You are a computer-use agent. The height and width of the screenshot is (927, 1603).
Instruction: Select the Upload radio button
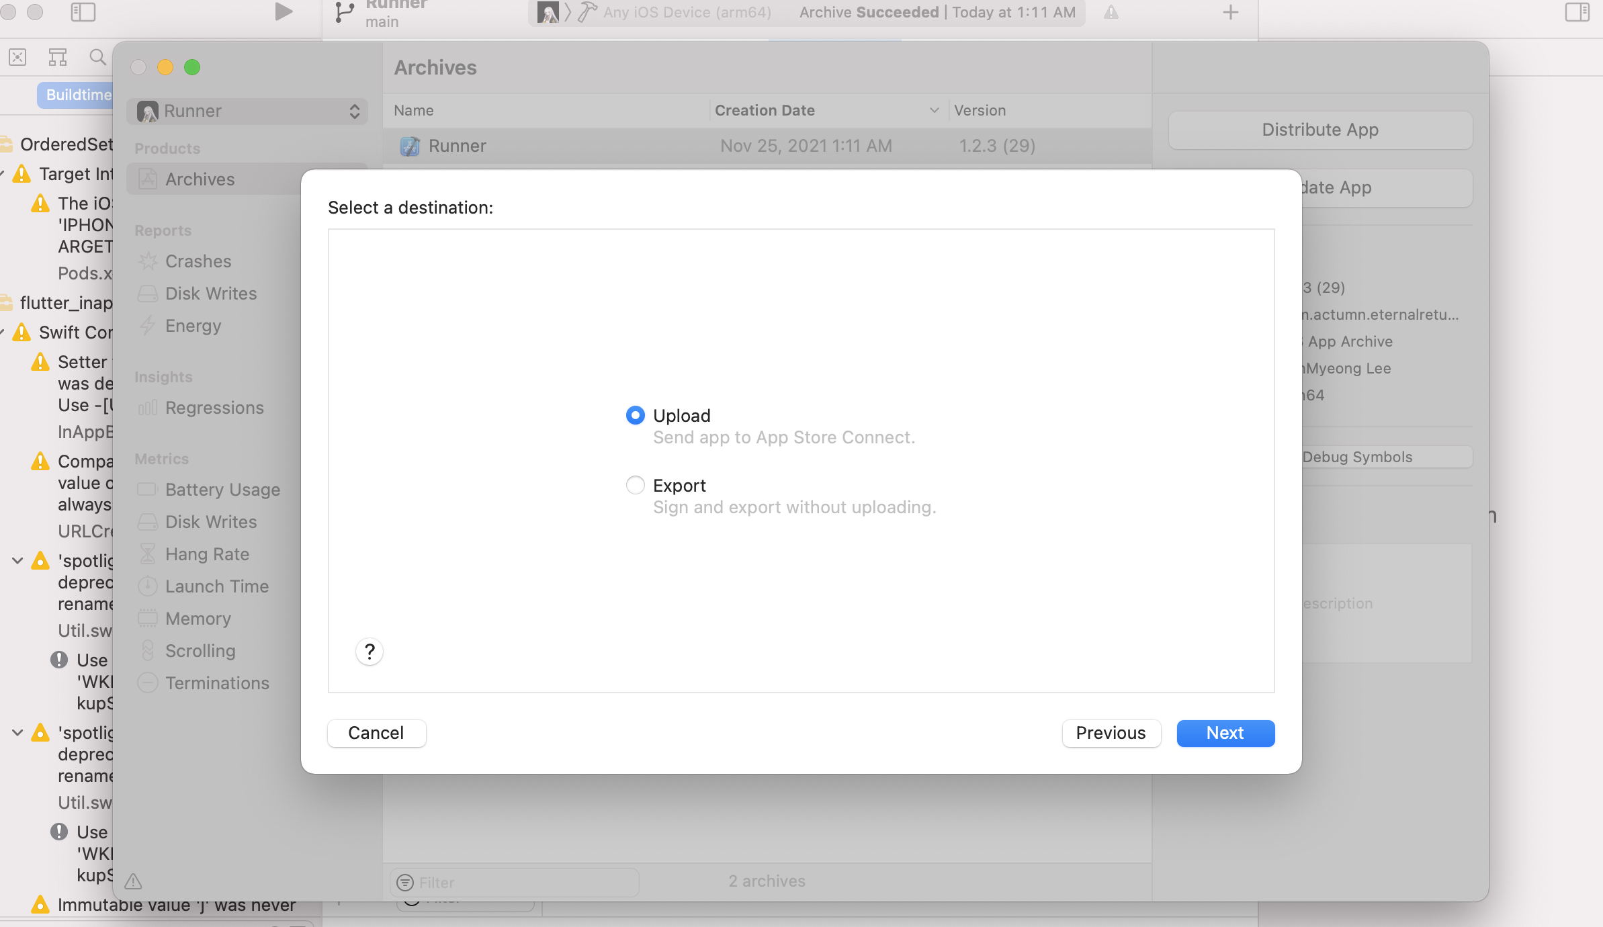coord(635,415)
